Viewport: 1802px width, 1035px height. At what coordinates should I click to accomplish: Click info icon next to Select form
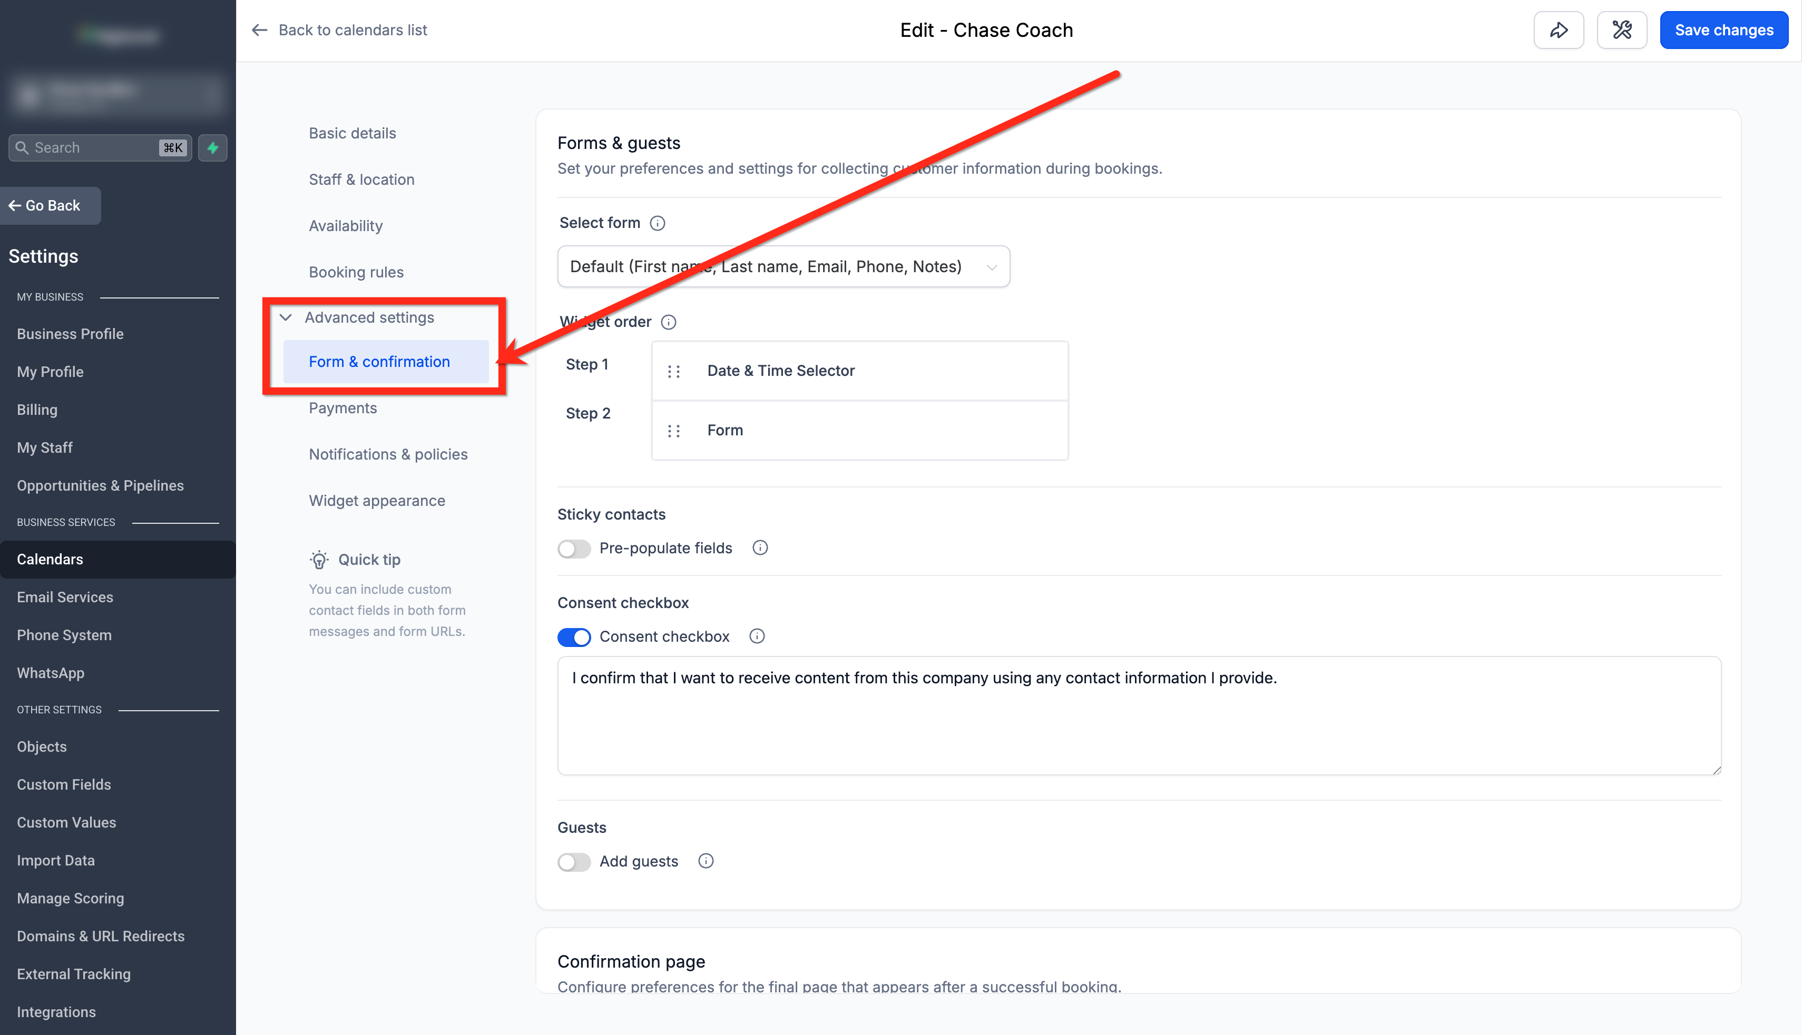point(658,223)
